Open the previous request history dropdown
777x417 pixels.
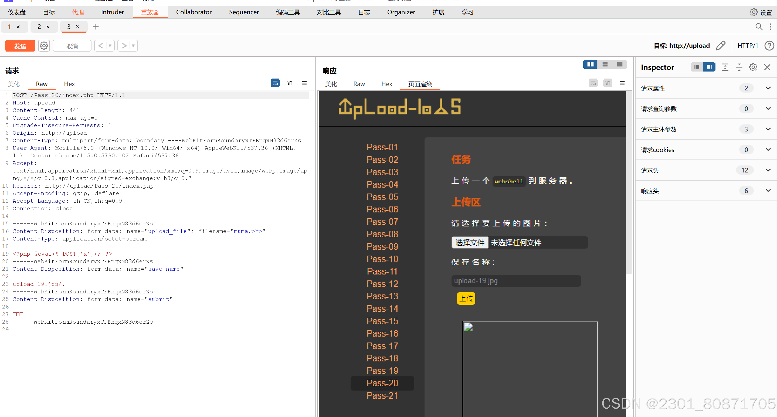[x=110, y=46]
